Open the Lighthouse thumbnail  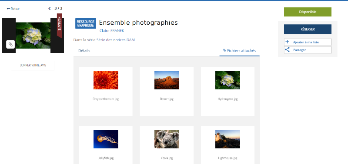point(228,139)
